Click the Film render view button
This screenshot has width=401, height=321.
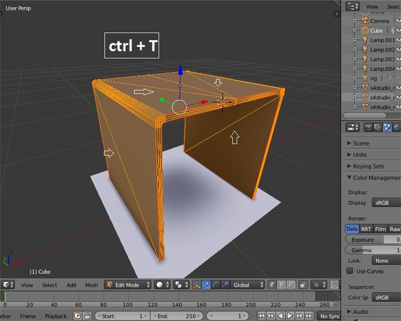[380, 229]
